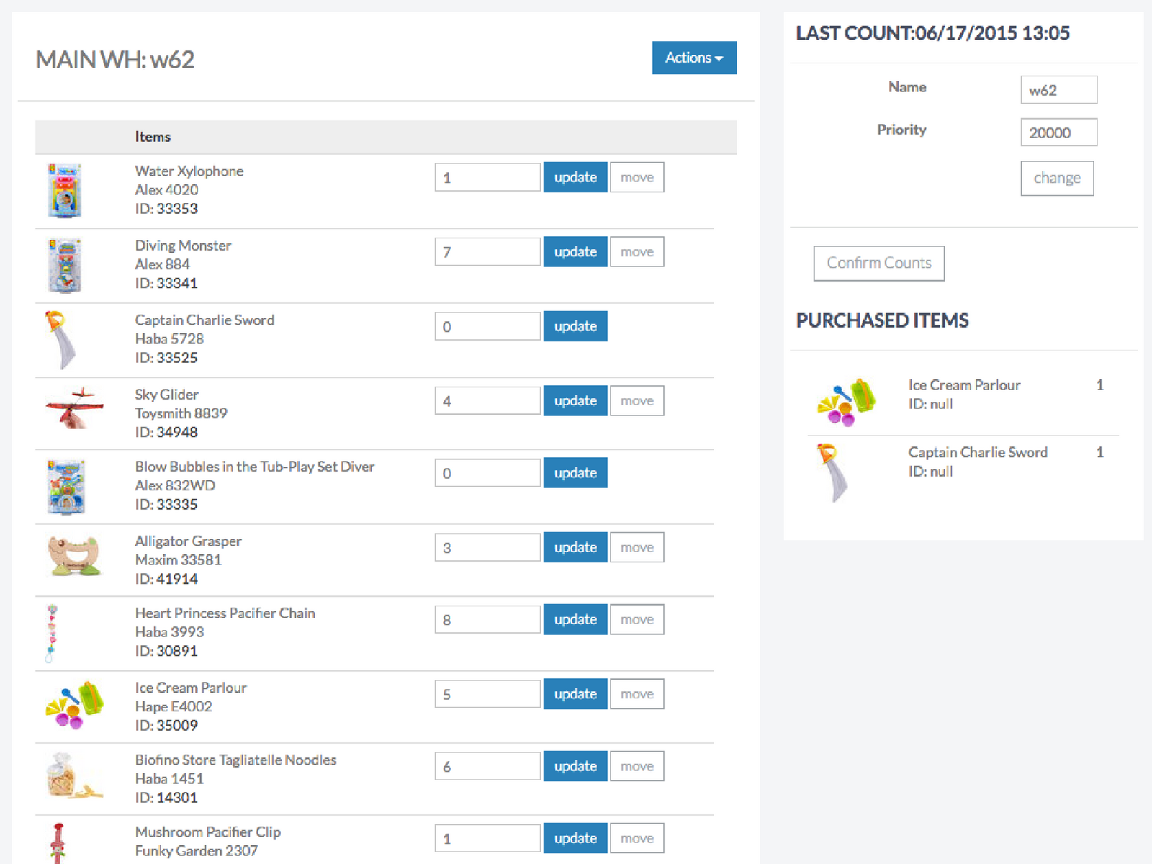Click the Sky Glider product image

[74, 408]
